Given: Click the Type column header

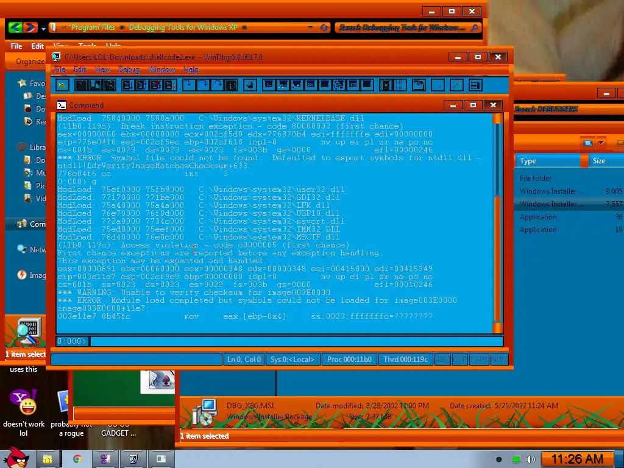Looking at the screenshot, I should 548,161.
